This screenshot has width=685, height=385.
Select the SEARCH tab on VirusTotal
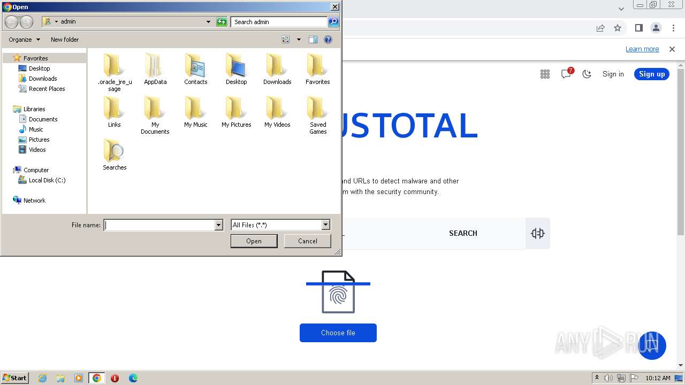click(x=463, y=233)
